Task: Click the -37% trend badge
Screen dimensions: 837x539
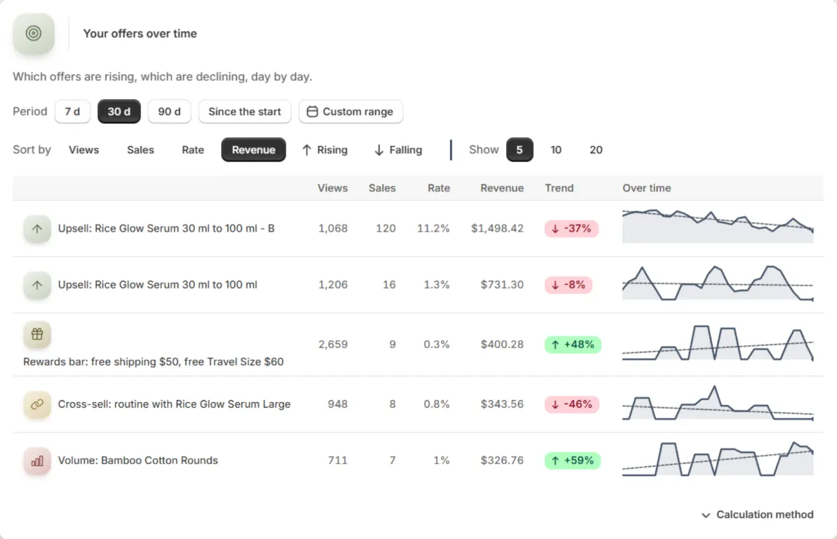Action: [571, 228]
